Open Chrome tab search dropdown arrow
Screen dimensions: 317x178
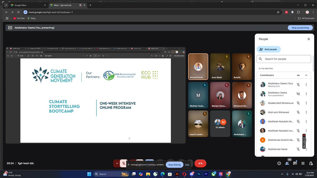(6, 5)
